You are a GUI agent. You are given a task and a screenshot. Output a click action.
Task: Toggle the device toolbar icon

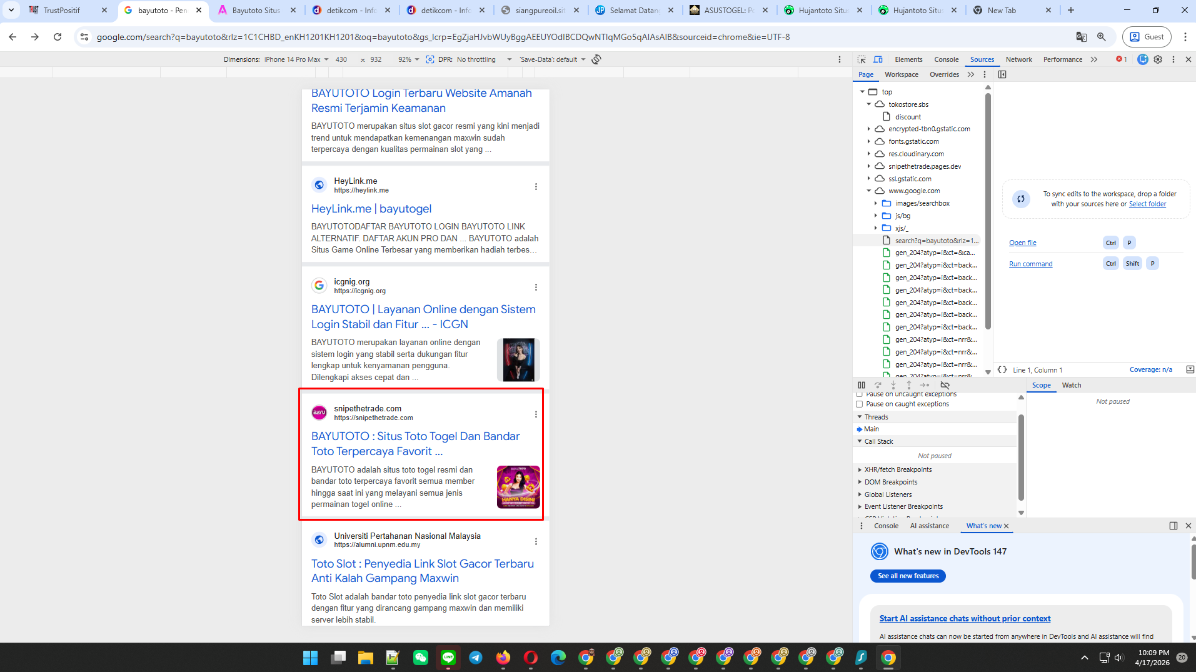coord(878,59)
